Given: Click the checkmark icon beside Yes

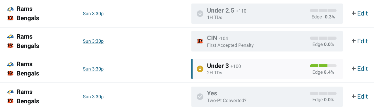Looking at the screenshot, I should (200, 97).
